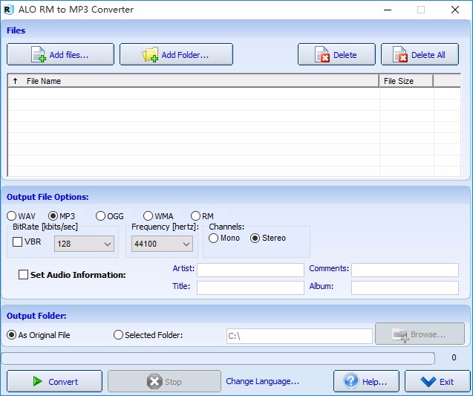This screenshot has width=473, height=396.
Task: Click the folder icon on Browse button
Action: (400, 335)
